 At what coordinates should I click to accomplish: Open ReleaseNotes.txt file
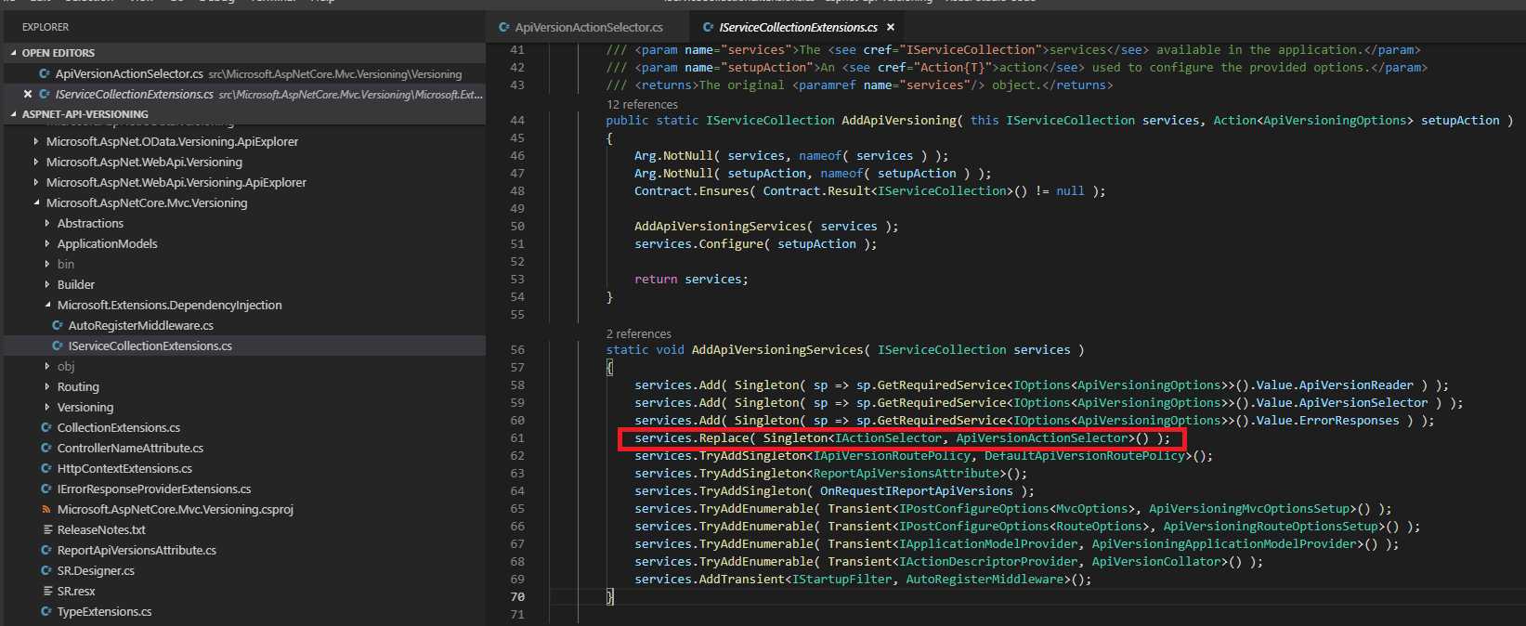tap(101, 529)
